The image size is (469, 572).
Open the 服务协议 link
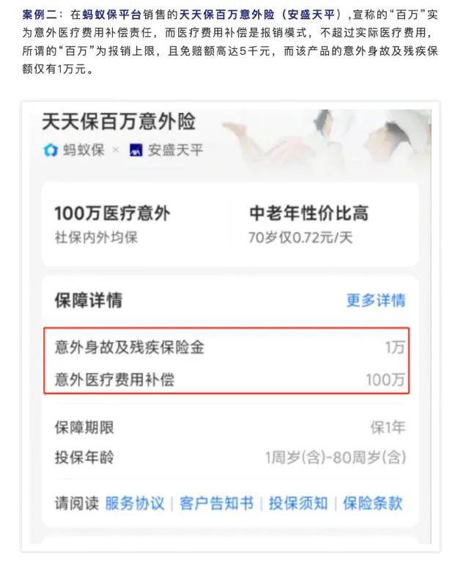(135, 503)
